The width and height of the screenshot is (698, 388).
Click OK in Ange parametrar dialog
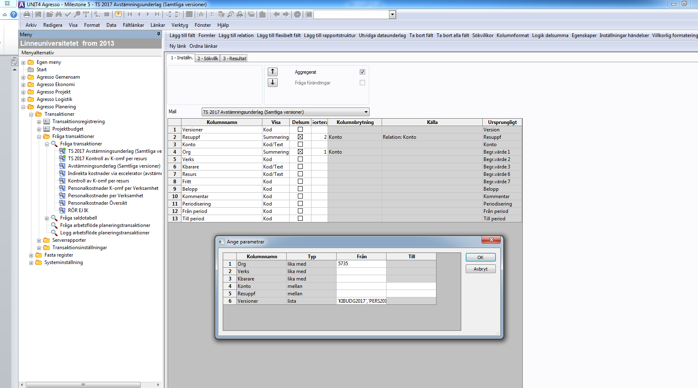point(481,257)
